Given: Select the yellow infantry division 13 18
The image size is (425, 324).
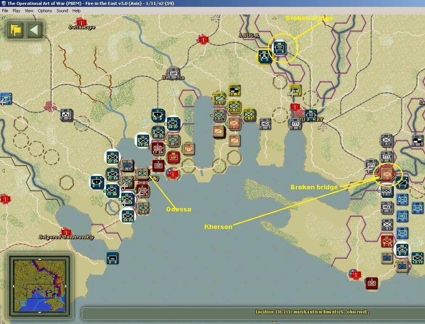Looking at the screenshot, I should click(x=219, y=99).
